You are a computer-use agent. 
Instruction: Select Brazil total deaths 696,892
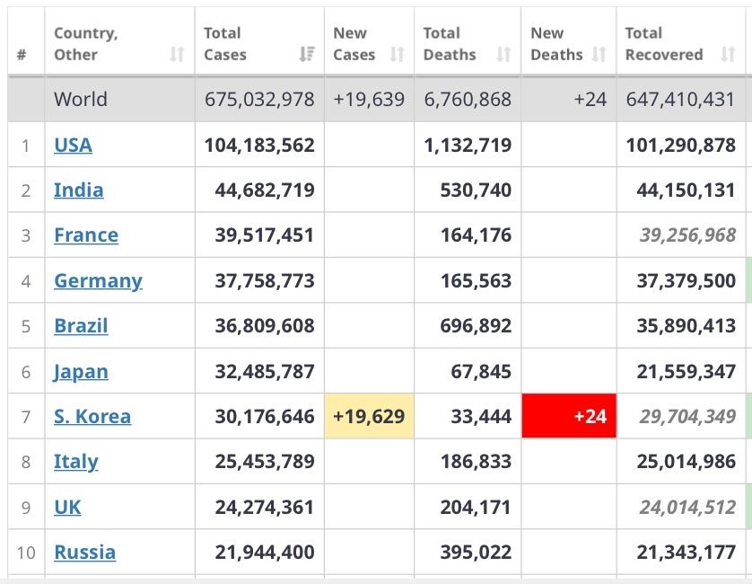point(476,326)
